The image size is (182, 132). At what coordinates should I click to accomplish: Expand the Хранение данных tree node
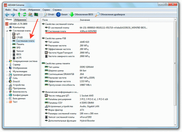click(x=7, y=75)
